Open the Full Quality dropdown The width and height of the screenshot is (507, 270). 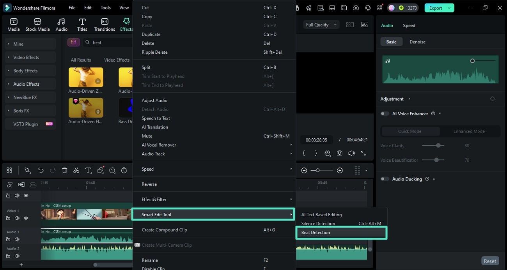[x=322, y=25]
